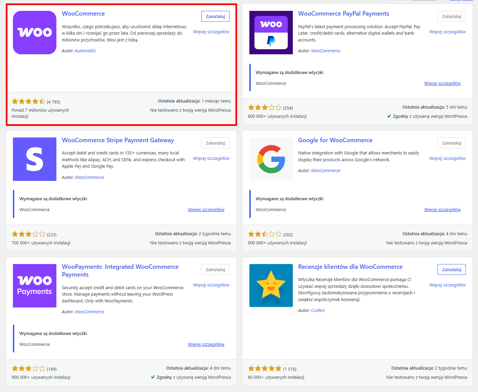
Task: Select text '80 000+ używanych instalacji'
Action: coord(276,377)
